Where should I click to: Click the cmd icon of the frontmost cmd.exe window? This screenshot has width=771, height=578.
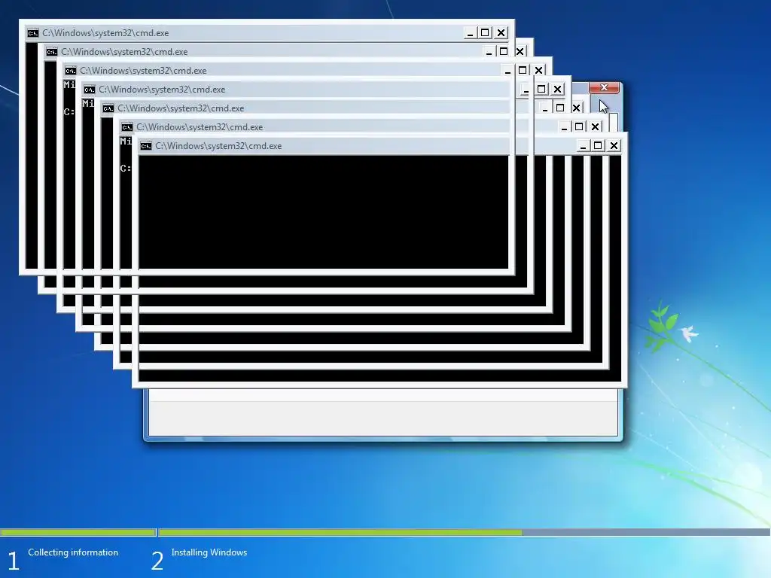point(145,146)
